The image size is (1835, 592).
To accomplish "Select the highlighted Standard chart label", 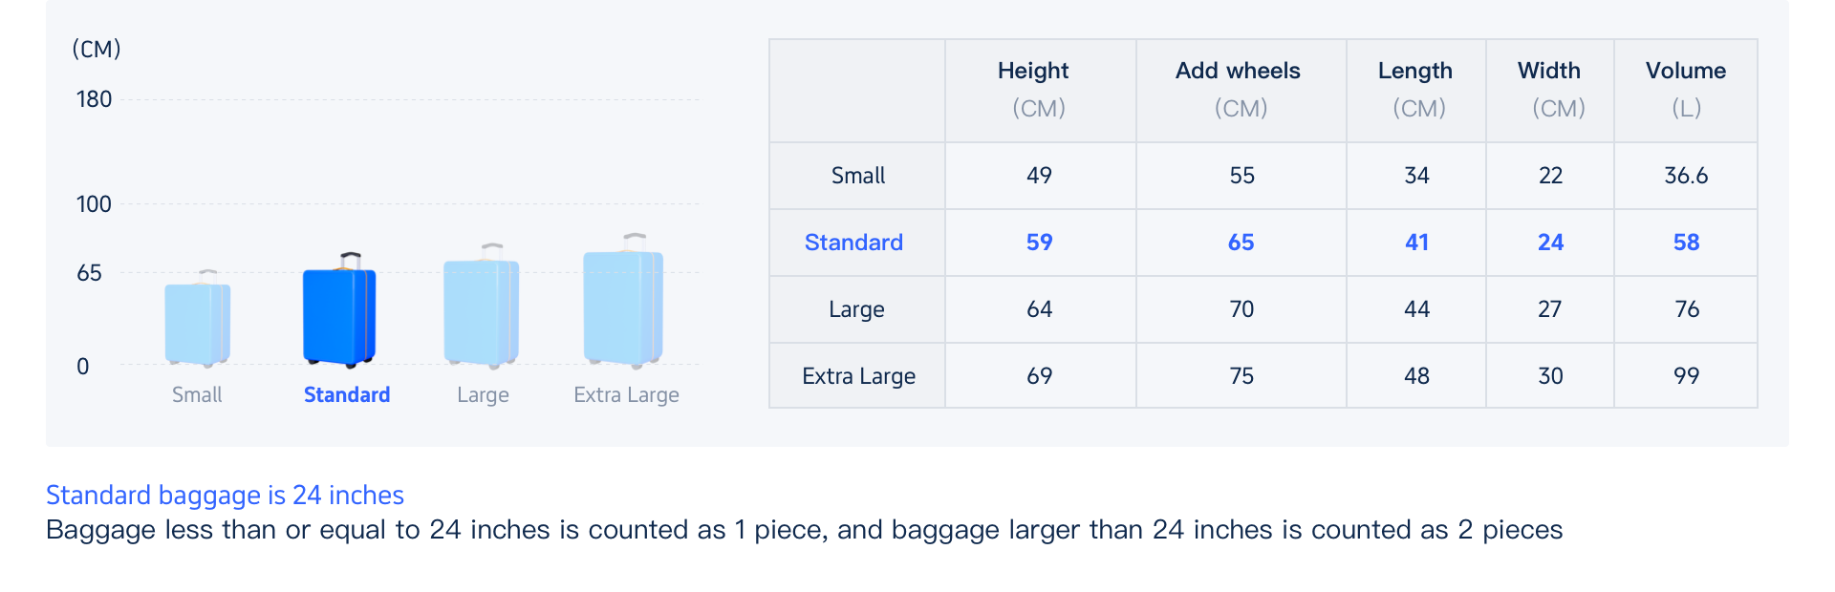I will [x=346, y=394].
